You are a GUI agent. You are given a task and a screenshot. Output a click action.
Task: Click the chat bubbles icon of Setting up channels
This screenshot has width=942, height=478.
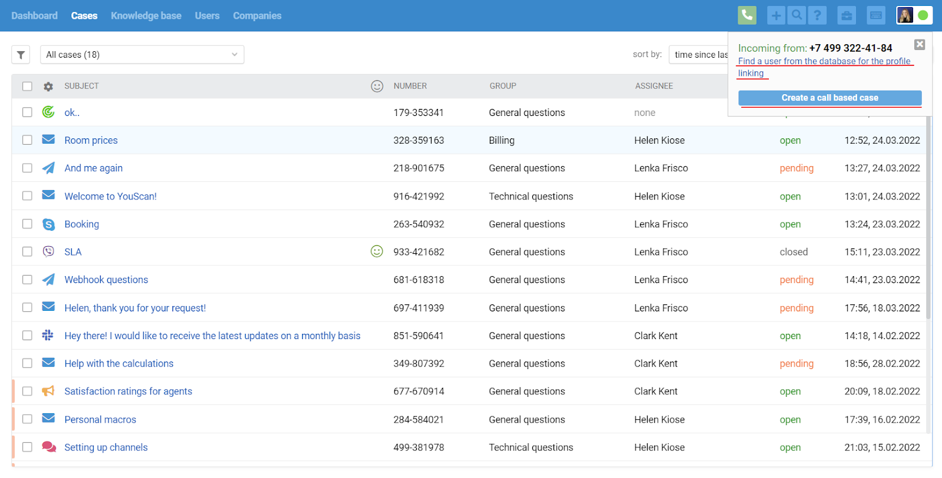click(49, 447)
